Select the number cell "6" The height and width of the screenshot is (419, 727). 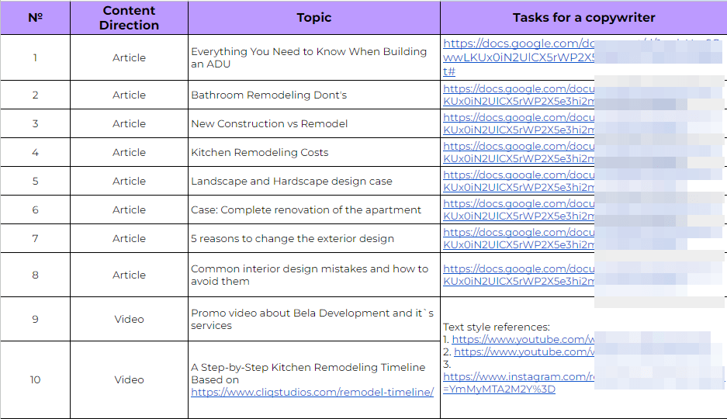click(35, 210)
